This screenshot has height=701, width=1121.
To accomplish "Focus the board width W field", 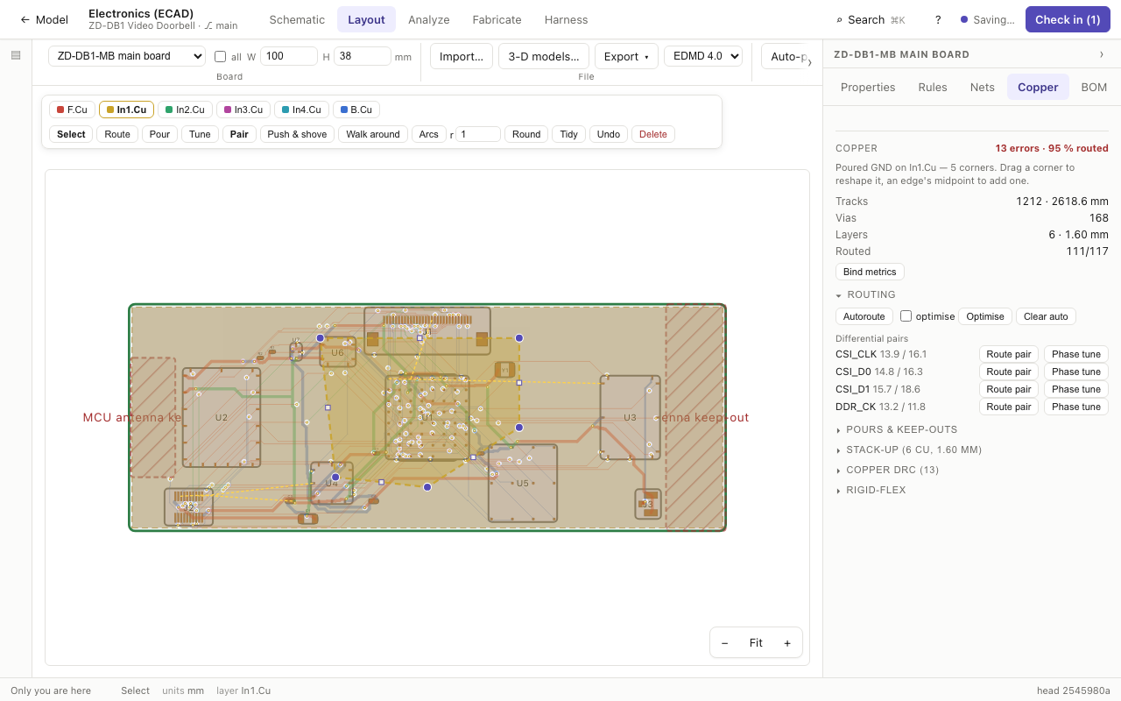I will (289, 56).
